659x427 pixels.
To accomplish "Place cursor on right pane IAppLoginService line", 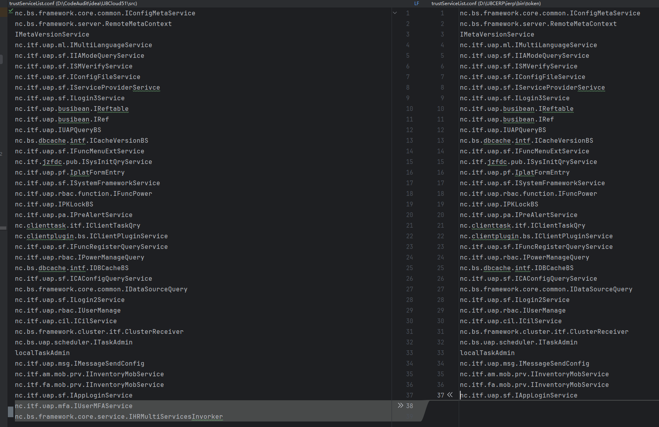I will point(518,395).
